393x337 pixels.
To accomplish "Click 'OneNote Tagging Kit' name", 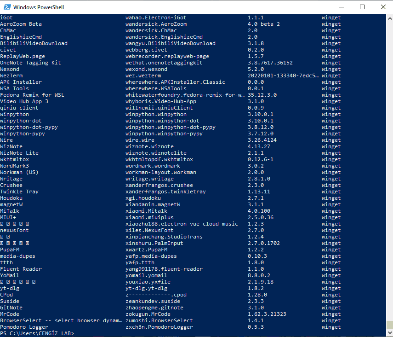I will [31, 63].
